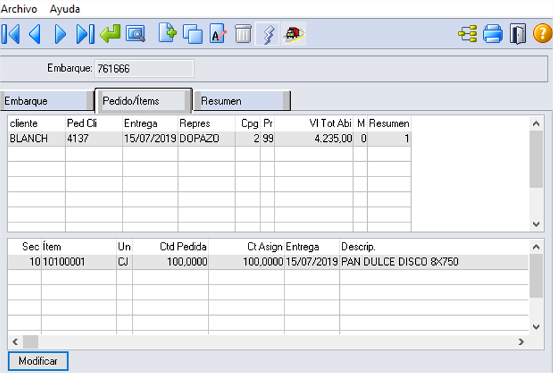Click the red truck shipping icon
The width and height of the screenshot is (553, 373).
[293, 33]
